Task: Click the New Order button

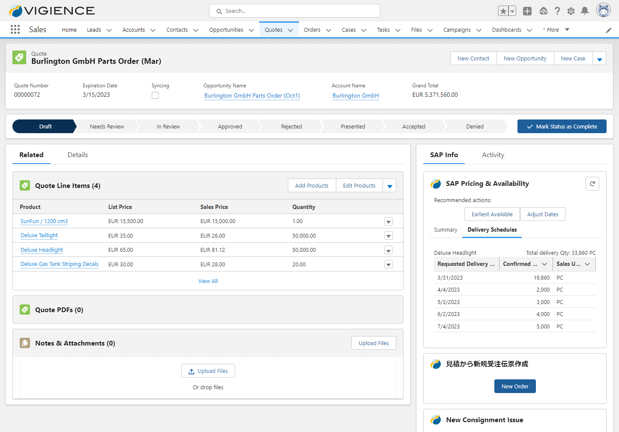Action: pos(515,386)
